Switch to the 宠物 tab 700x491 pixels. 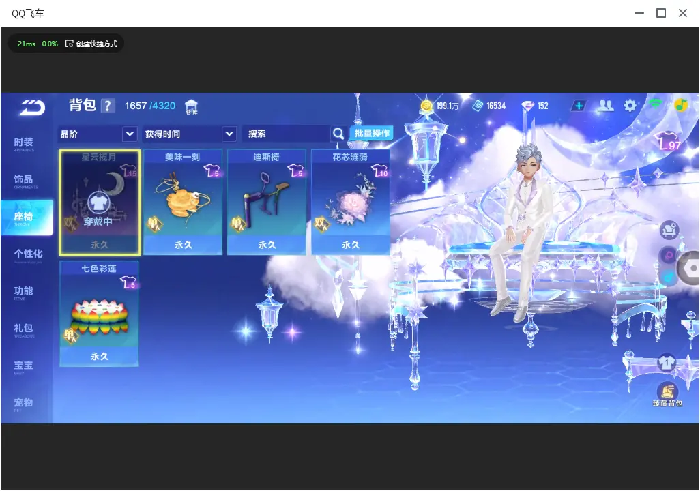coord(25,404)
